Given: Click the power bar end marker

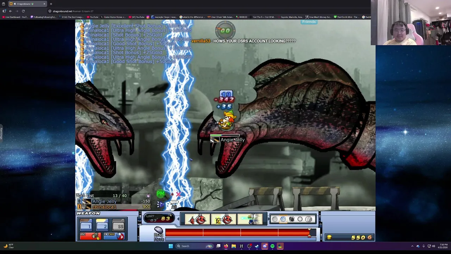Looking at the screenshot, I should [x=309, y=232].
